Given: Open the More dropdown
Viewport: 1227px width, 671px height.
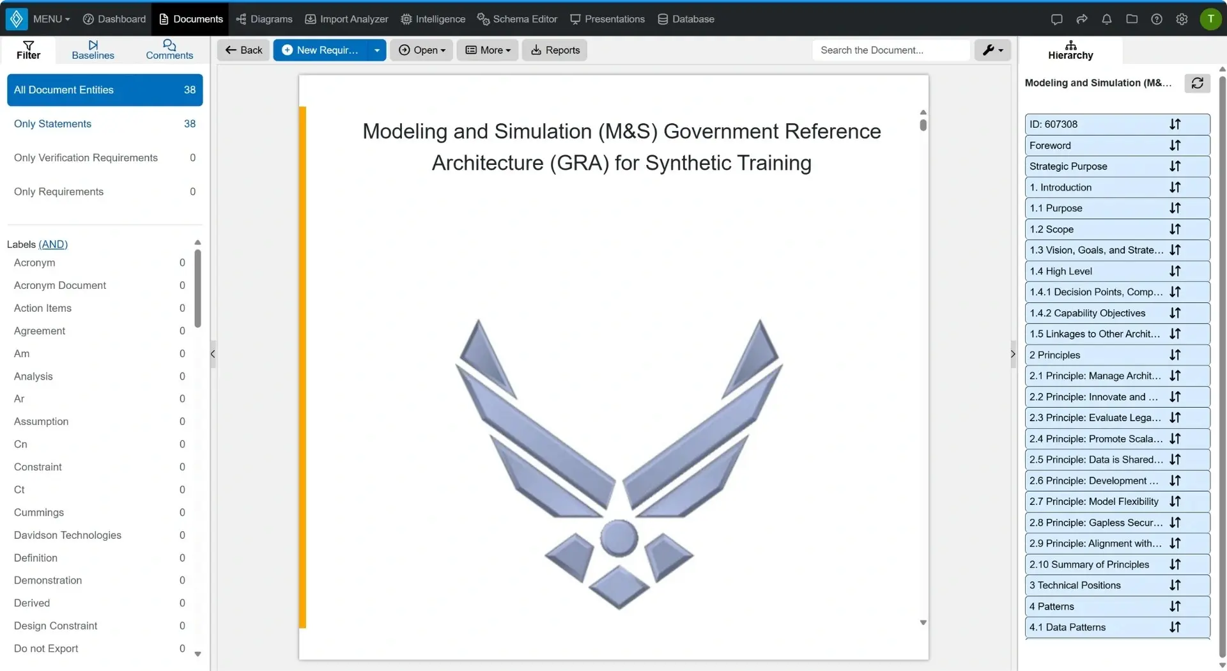Looking at the screenshot, I should pos(488,50).
